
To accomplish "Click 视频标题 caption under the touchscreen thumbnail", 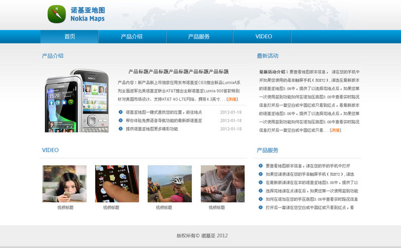I will pos(111,207).
